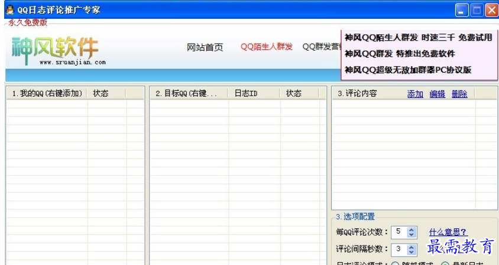Click the 删除 comment link
Viewport: 499px width, 265px height.
pos(459,94)
